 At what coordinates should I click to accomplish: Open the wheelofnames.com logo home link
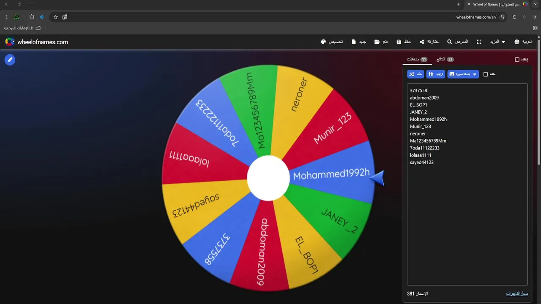(36, 42)
